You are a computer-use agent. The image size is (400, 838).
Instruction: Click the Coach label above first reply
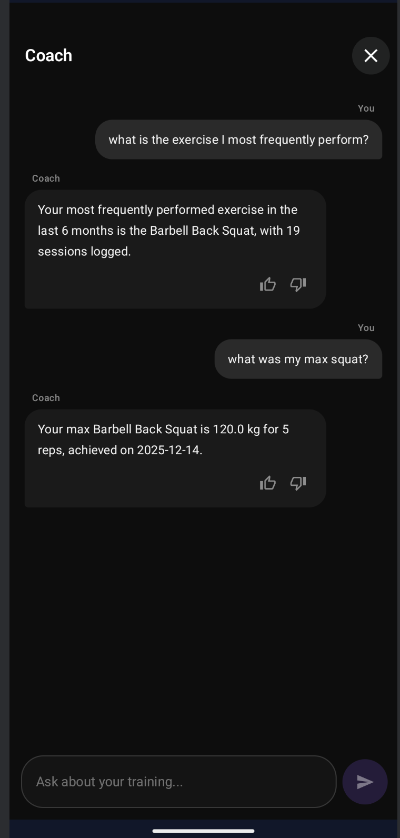pyautogui.click(x=46, y=178)
